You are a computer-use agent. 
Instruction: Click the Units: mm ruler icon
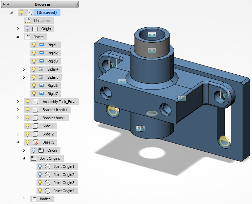(28, 21)
